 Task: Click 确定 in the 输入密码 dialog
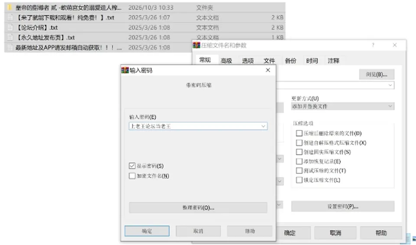tap(147, 231)
